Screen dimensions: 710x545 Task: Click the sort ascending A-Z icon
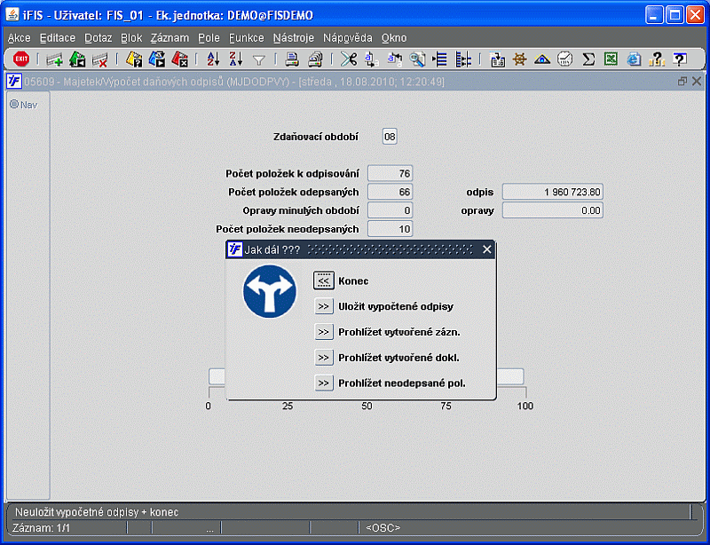pos(213,59)
